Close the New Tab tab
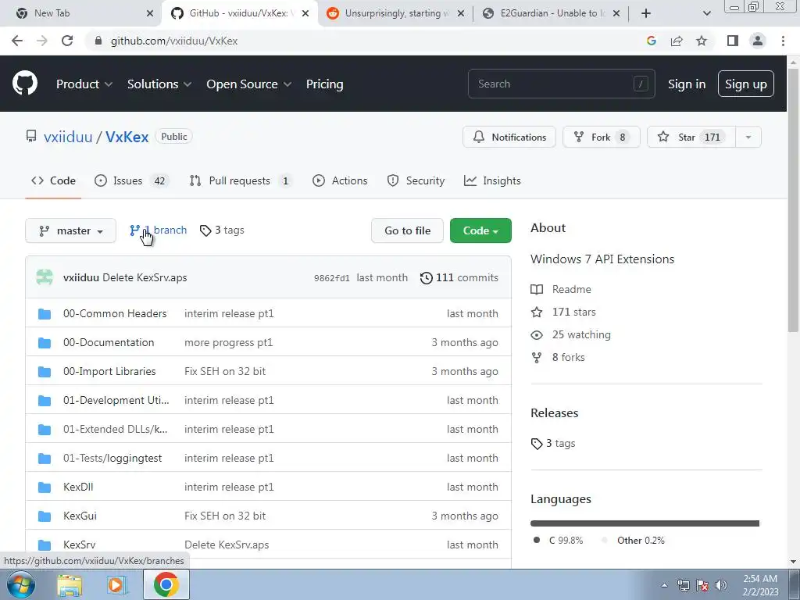This screenshot has height=600, width=800. pos(149,13)
